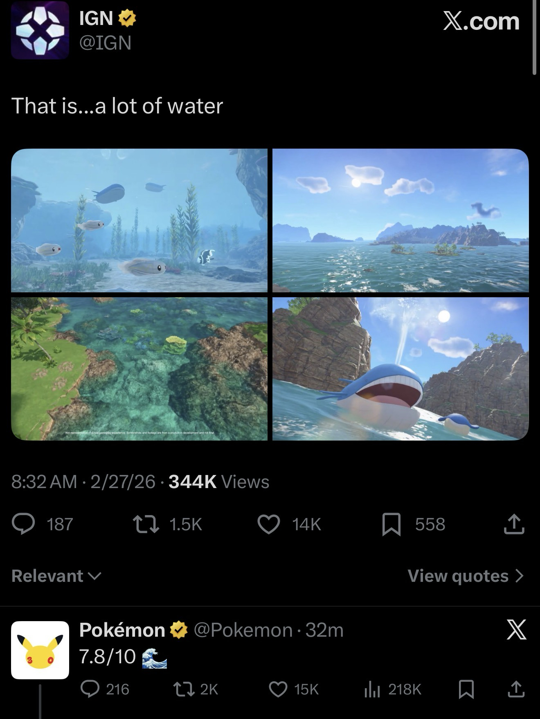Open the Pokémon profile avatar
This screenshot has width=540, height=719.
[x=40, y=650]
